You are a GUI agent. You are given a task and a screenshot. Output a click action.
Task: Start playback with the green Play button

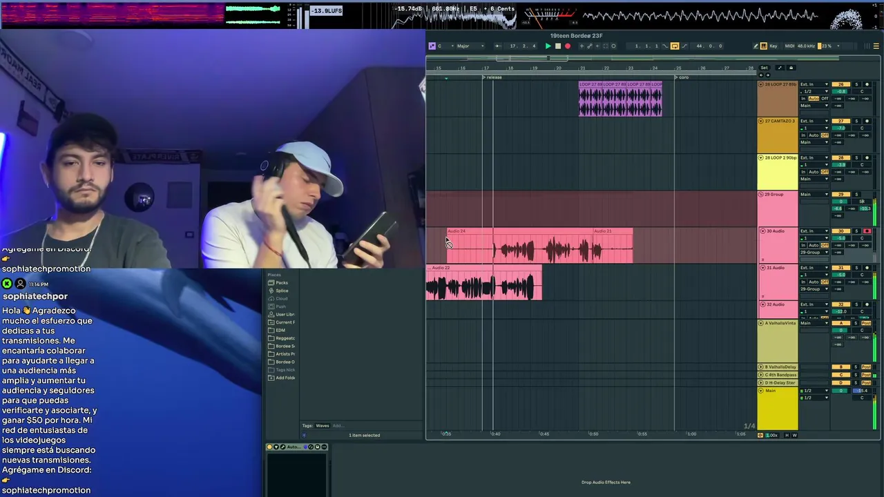[x=548, y=46]
